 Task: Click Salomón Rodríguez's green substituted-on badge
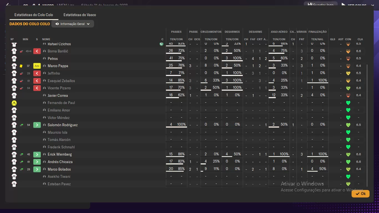(x=37, y=125)
